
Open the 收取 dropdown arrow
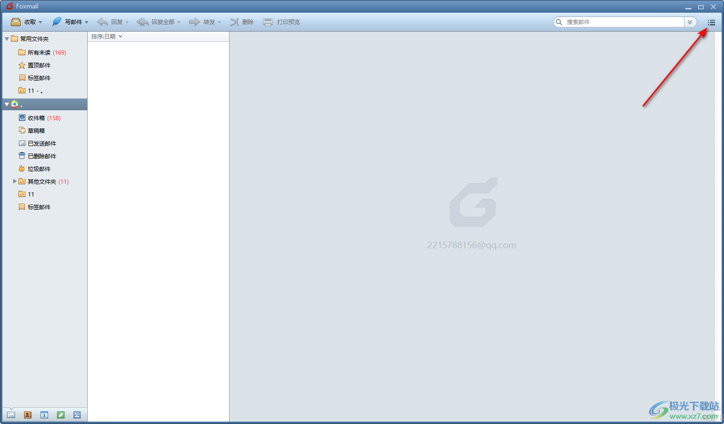(x=41, y=23)
